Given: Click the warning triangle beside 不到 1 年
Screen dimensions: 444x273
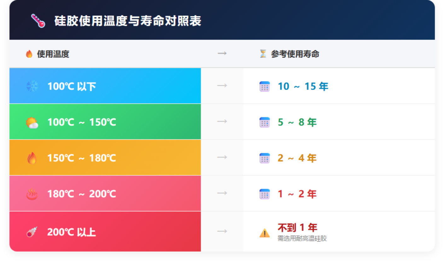Looking at the screenshot, I should tap(264, 233).
